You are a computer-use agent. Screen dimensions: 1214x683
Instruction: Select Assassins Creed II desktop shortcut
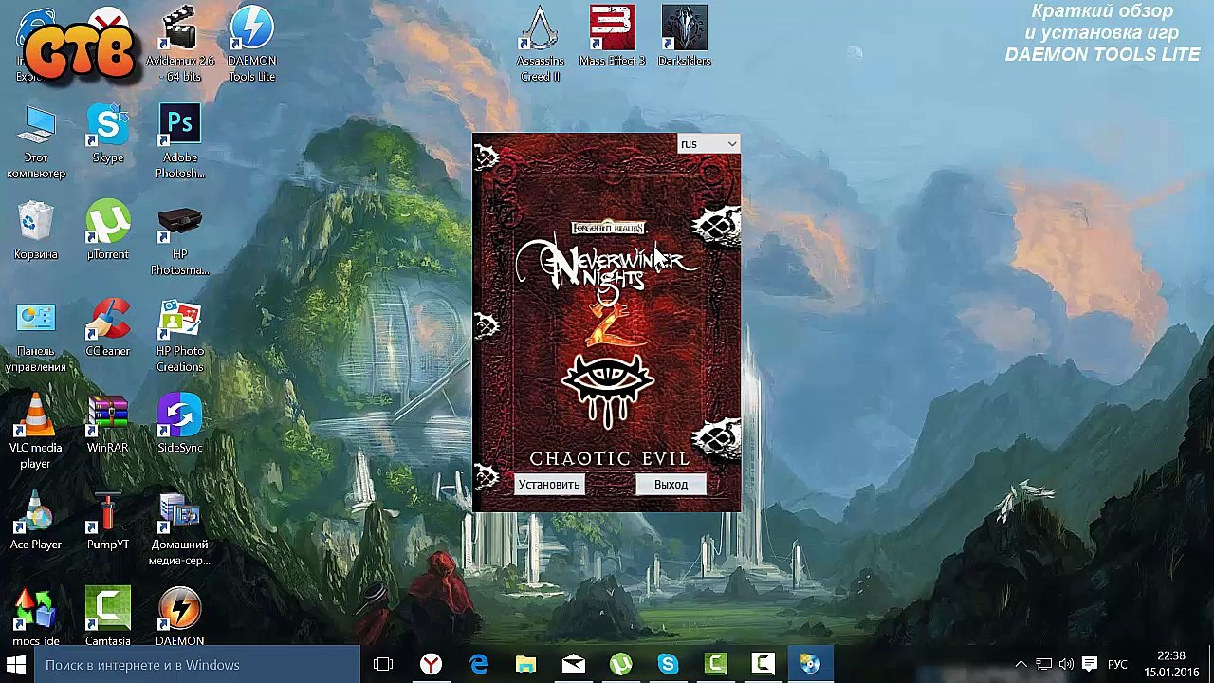point(540,44)
